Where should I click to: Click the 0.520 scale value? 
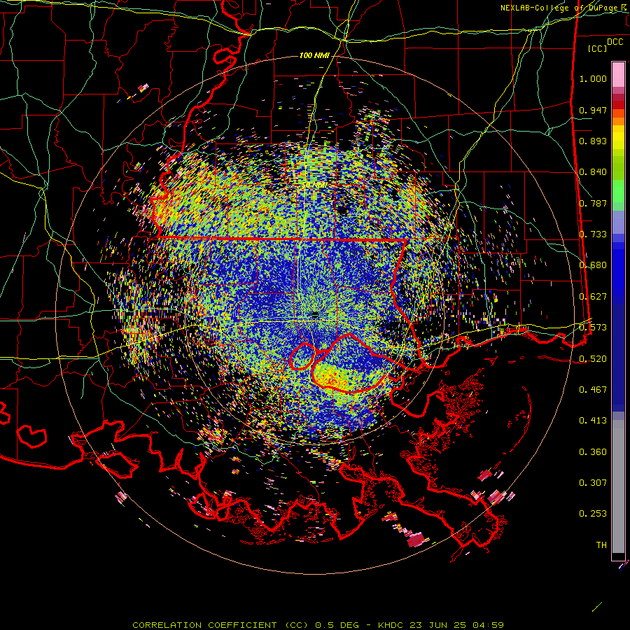coord(593,359)
